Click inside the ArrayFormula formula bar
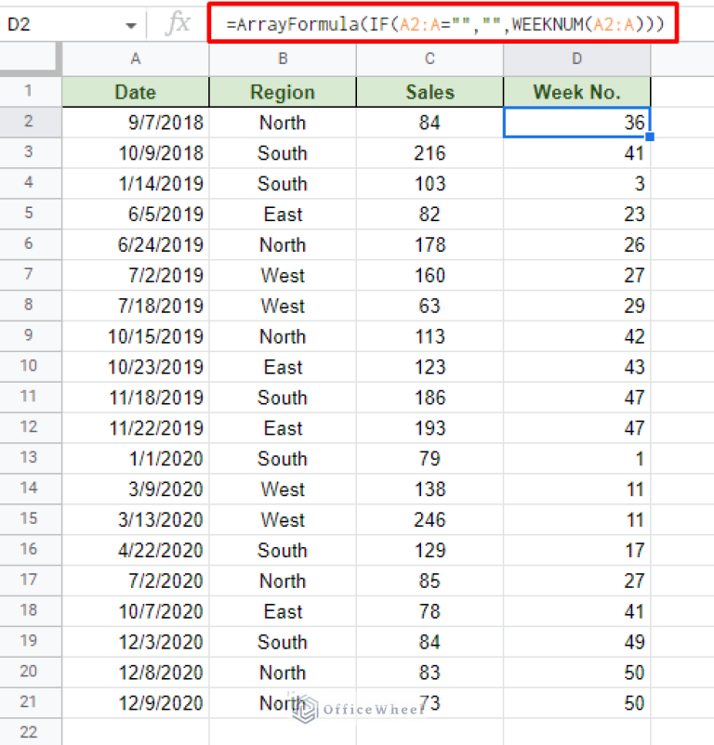Viewport: 714px width, 745px height. click(x=444, y=25)
